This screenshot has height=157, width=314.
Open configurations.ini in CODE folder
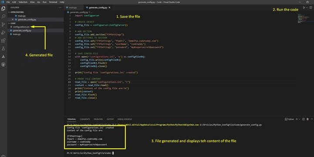click(36, 27)
